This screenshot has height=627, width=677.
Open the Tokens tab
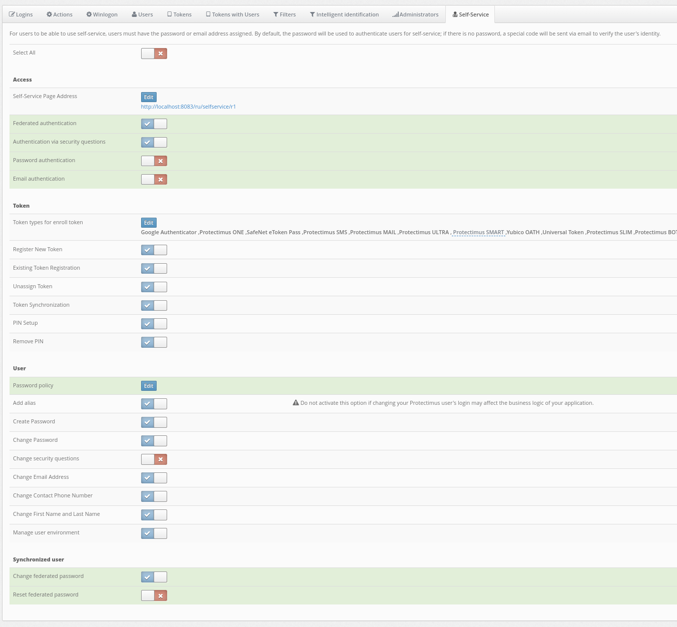coord(179,15)
